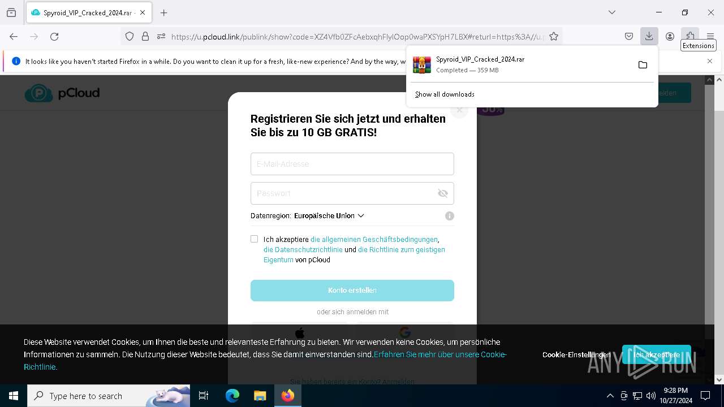
Task: Open die Datenschutzrichtlinie link
Action: tap(303, 250)
